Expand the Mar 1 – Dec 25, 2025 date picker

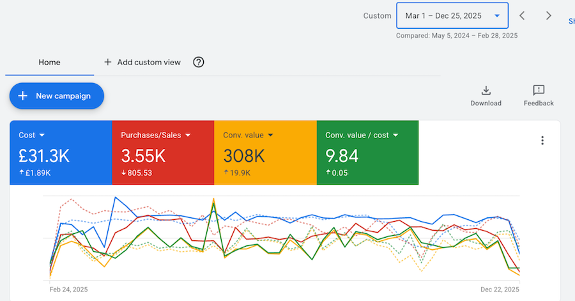click(x=452, y=15)
